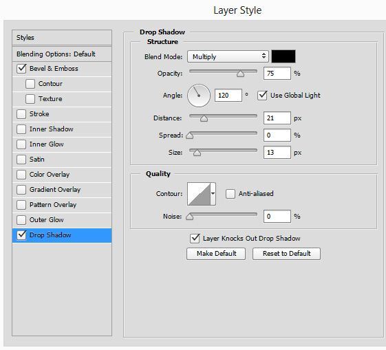The height and width of the screenshot is (350, 386).
Task: Toggle Use Global Light checkbox
Action: [x=262, y=96]
